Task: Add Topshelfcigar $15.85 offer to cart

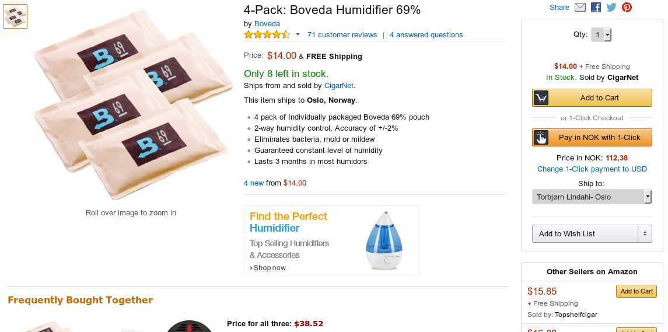Action: [636, 292]
